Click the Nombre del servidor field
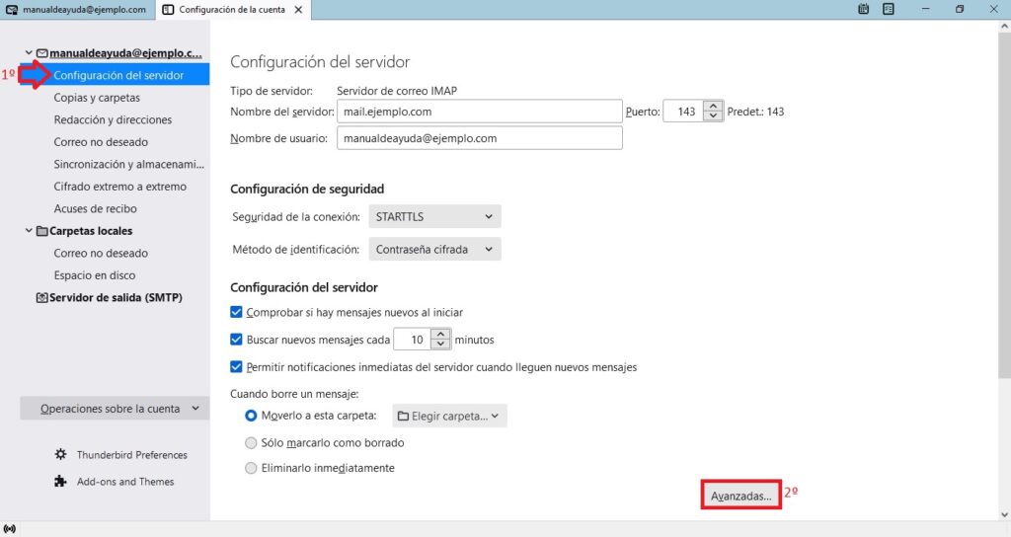This screenshot has width=1011, height=537. pos(479,112)
